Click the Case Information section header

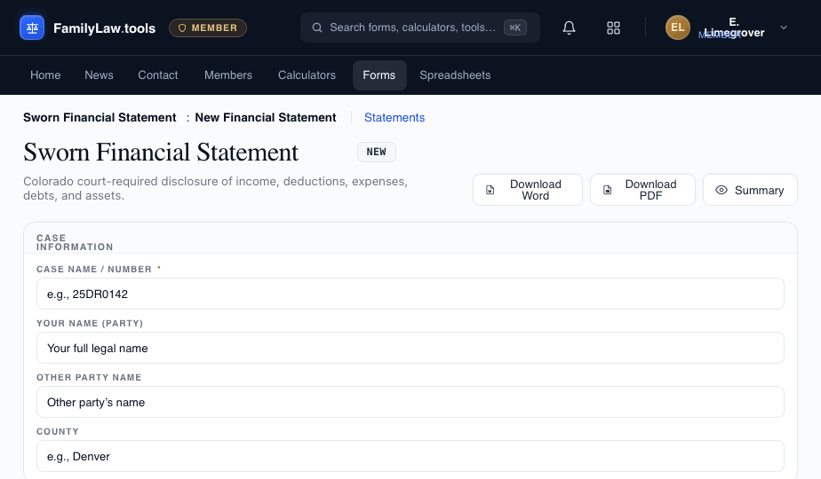tap(75, 243)
